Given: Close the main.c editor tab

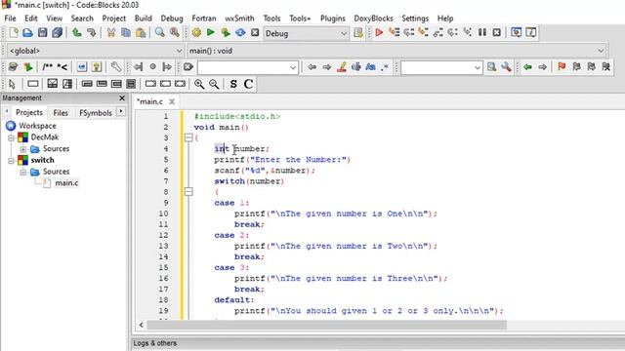Looking at the screenshot, I should [172, 101].
